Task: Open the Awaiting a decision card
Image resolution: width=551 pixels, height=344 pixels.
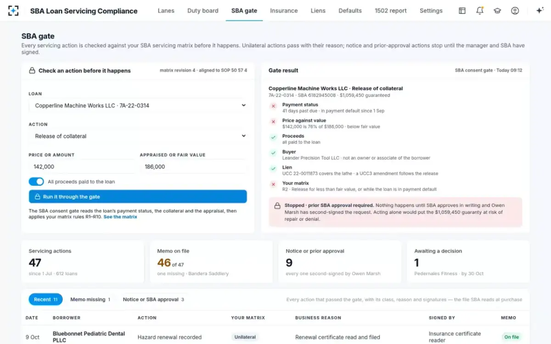Action: [468, 262]
